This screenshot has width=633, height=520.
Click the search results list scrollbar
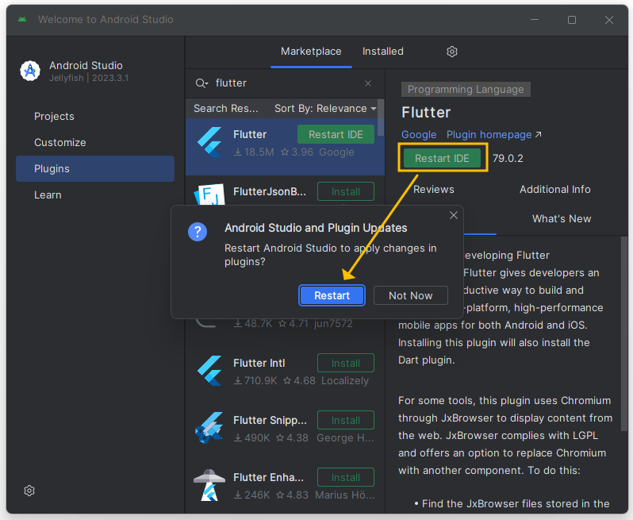click(380, 118)
